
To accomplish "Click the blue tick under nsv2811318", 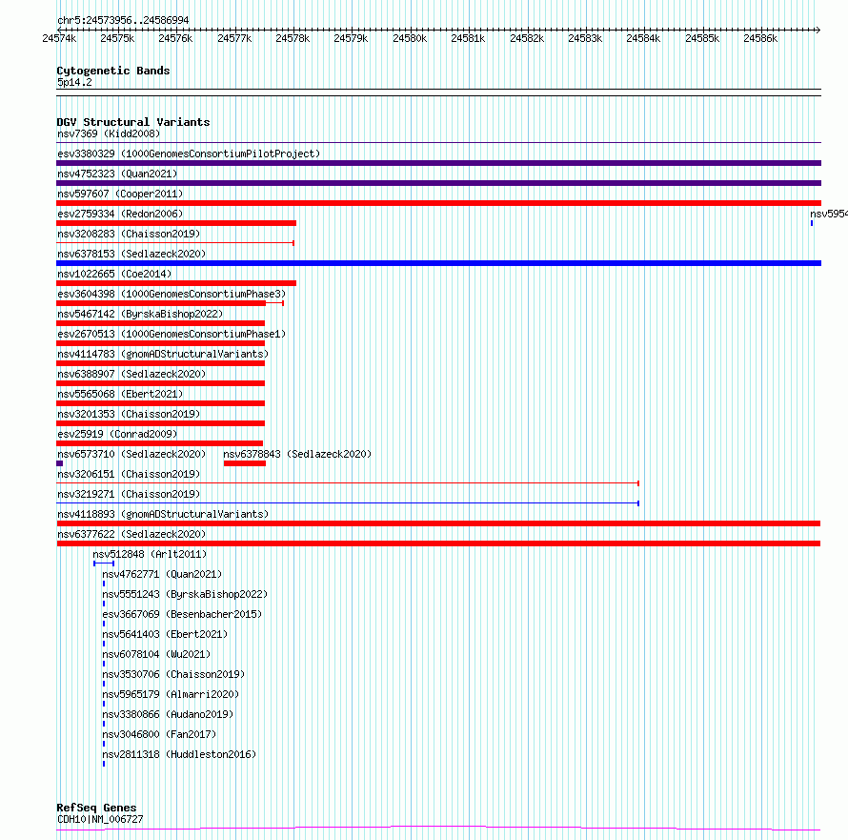I will [x=104, y=764].
